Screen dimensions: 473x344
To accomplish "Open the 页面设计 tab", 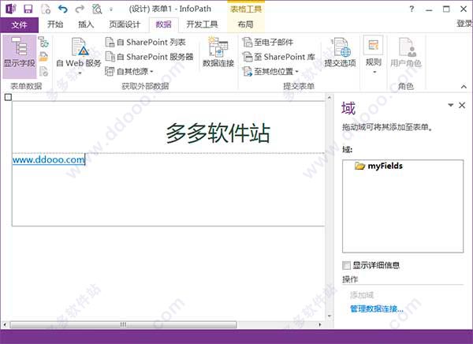I will tap(125, 24).
